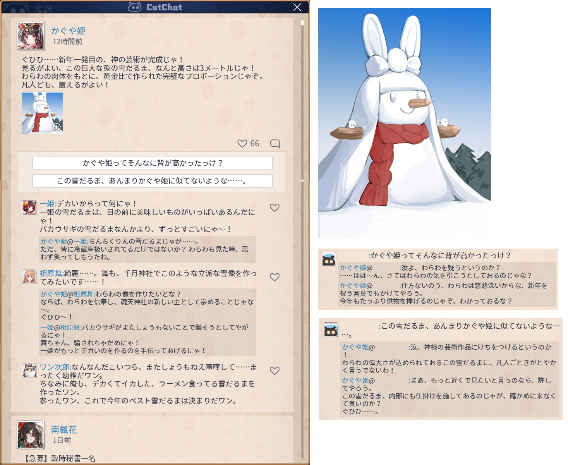Viewport: 568px width, 465px height.
Task: Open 南楓花's profile avatar
Action: 31,435
